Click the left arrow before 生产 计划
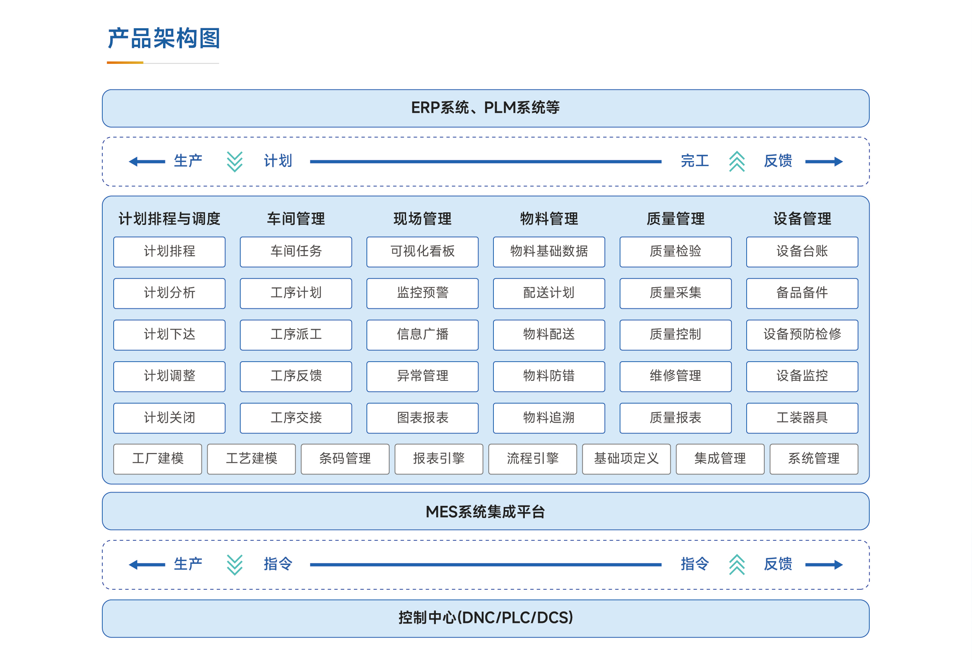The height and width of the screenshot is (661, 972). coord(147,161)
